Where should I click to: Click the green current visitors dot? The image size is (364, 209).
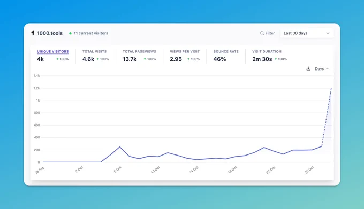70,33
